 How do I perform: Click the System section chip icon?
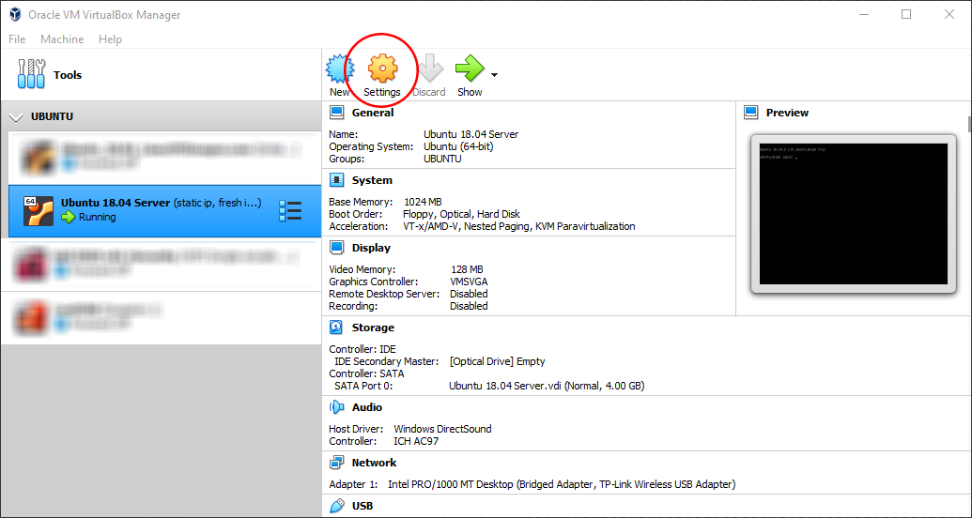pos(336,180)
